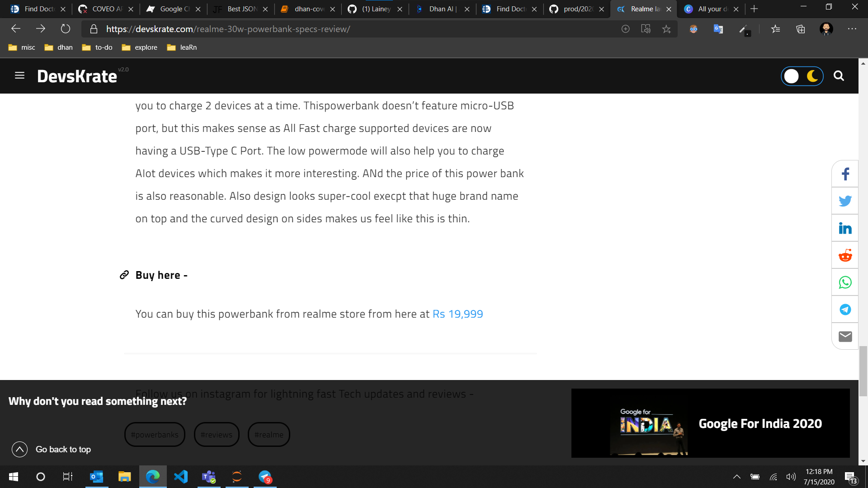Open the browser profile avatar

pyautogui.click(x=826, y=29)
